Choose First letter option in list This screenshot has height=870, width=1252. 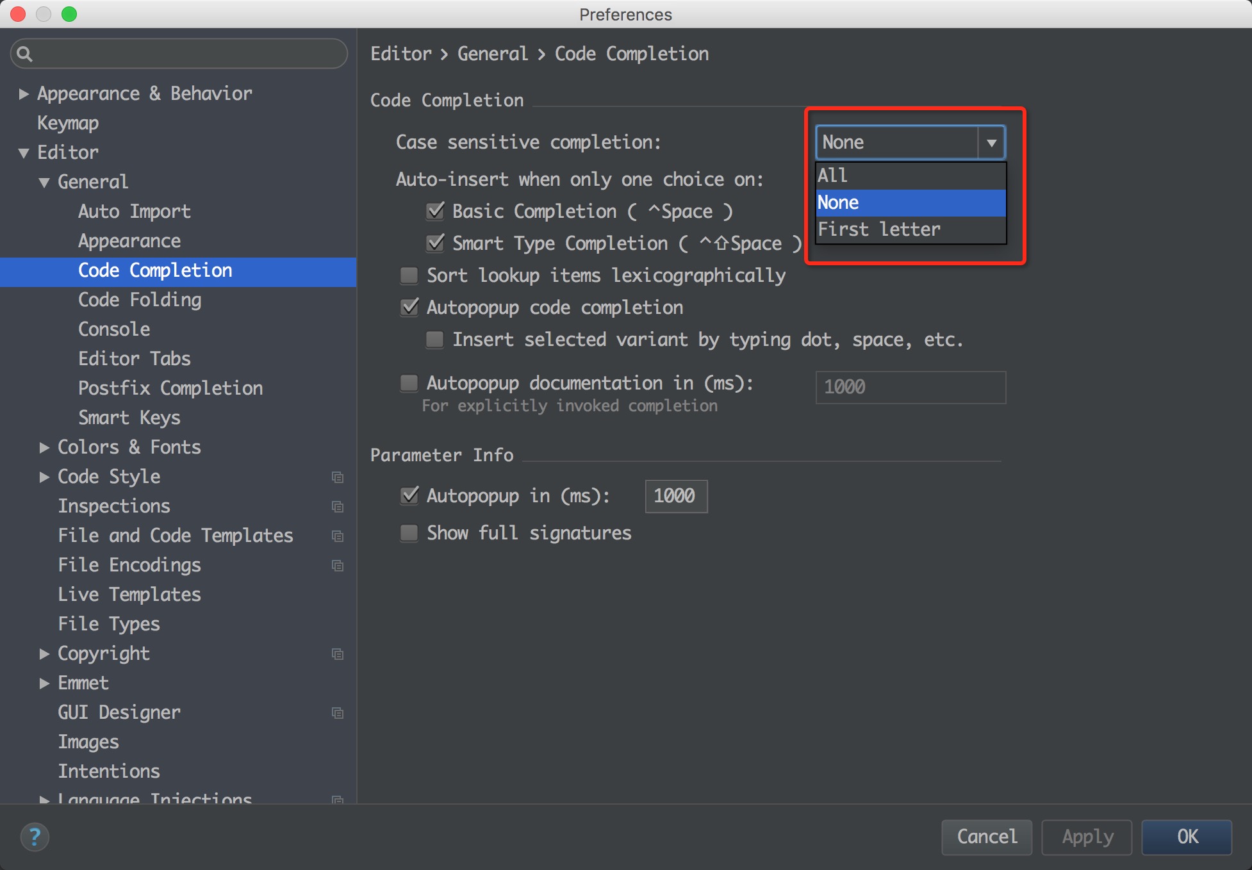(x=910, y=229)
